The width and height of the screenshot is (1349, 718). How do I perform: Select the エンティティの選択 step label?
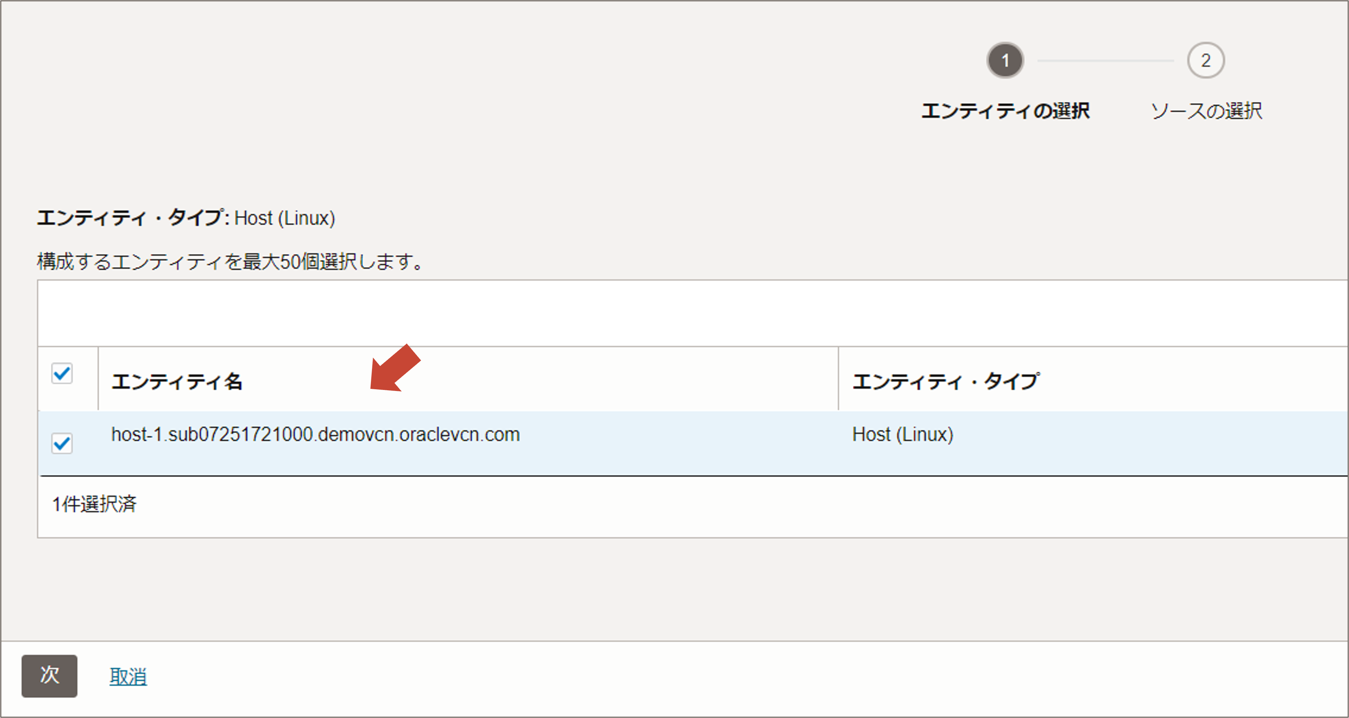(1005, 111)
